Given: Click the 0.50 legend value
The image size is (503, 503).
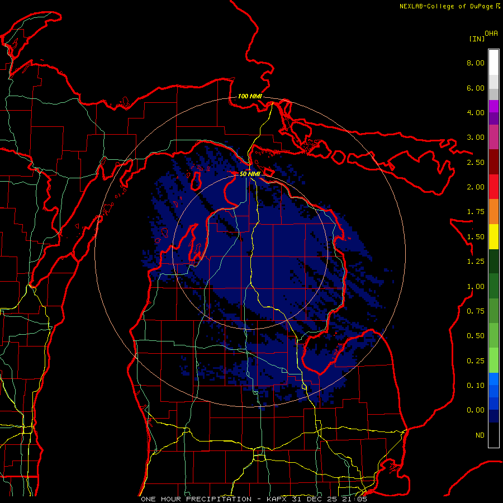Looking at the screenshot, I should [x=476, y=336].
